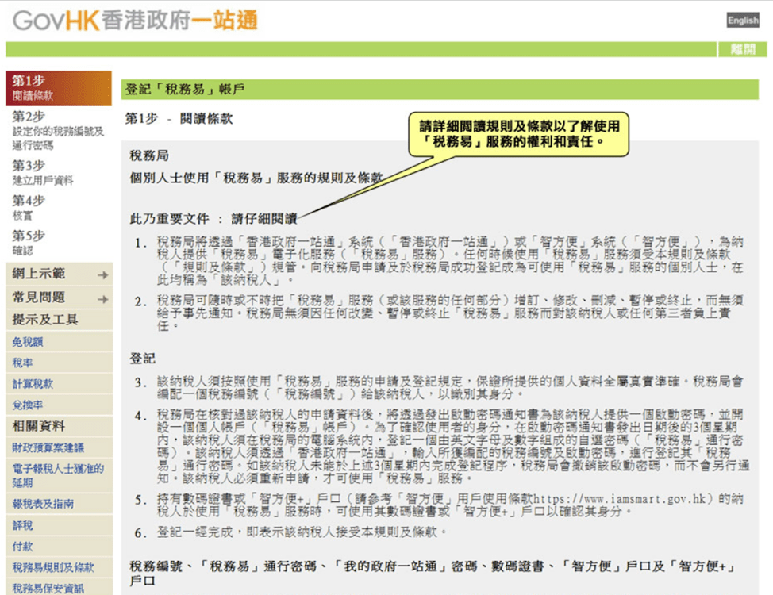Click 個別人士使用「稅務易」服務的規則及條款 heading
773x595 pixels.
256,178
